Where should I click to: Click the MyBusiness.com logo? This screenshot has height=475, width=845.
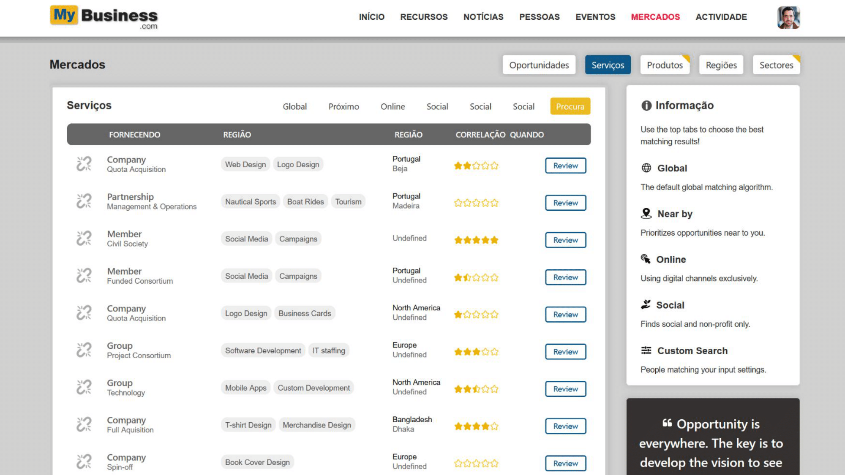(x=104, y=17)
